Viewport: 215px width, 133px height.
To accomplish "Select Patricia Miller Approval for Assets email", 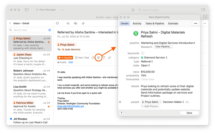I will pyautogui.click(x=30, y=108).
